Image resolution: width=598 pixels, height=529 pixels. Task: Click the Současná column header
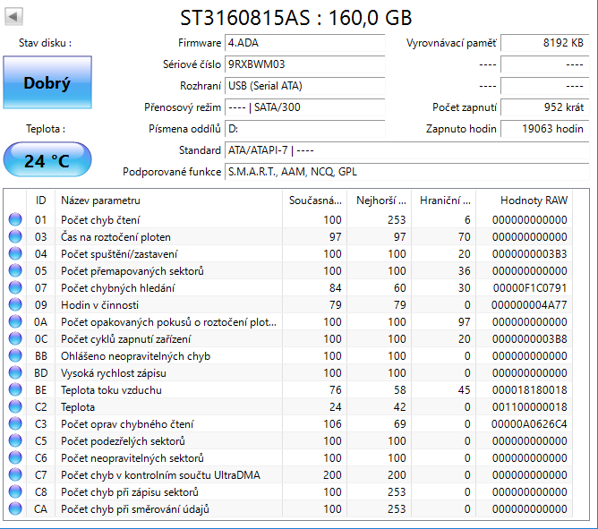click(315, 201)
